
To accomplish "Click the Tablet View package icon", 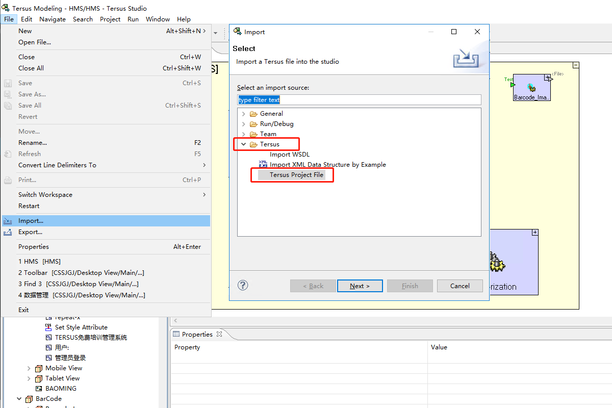I will (x=39, y=378).
